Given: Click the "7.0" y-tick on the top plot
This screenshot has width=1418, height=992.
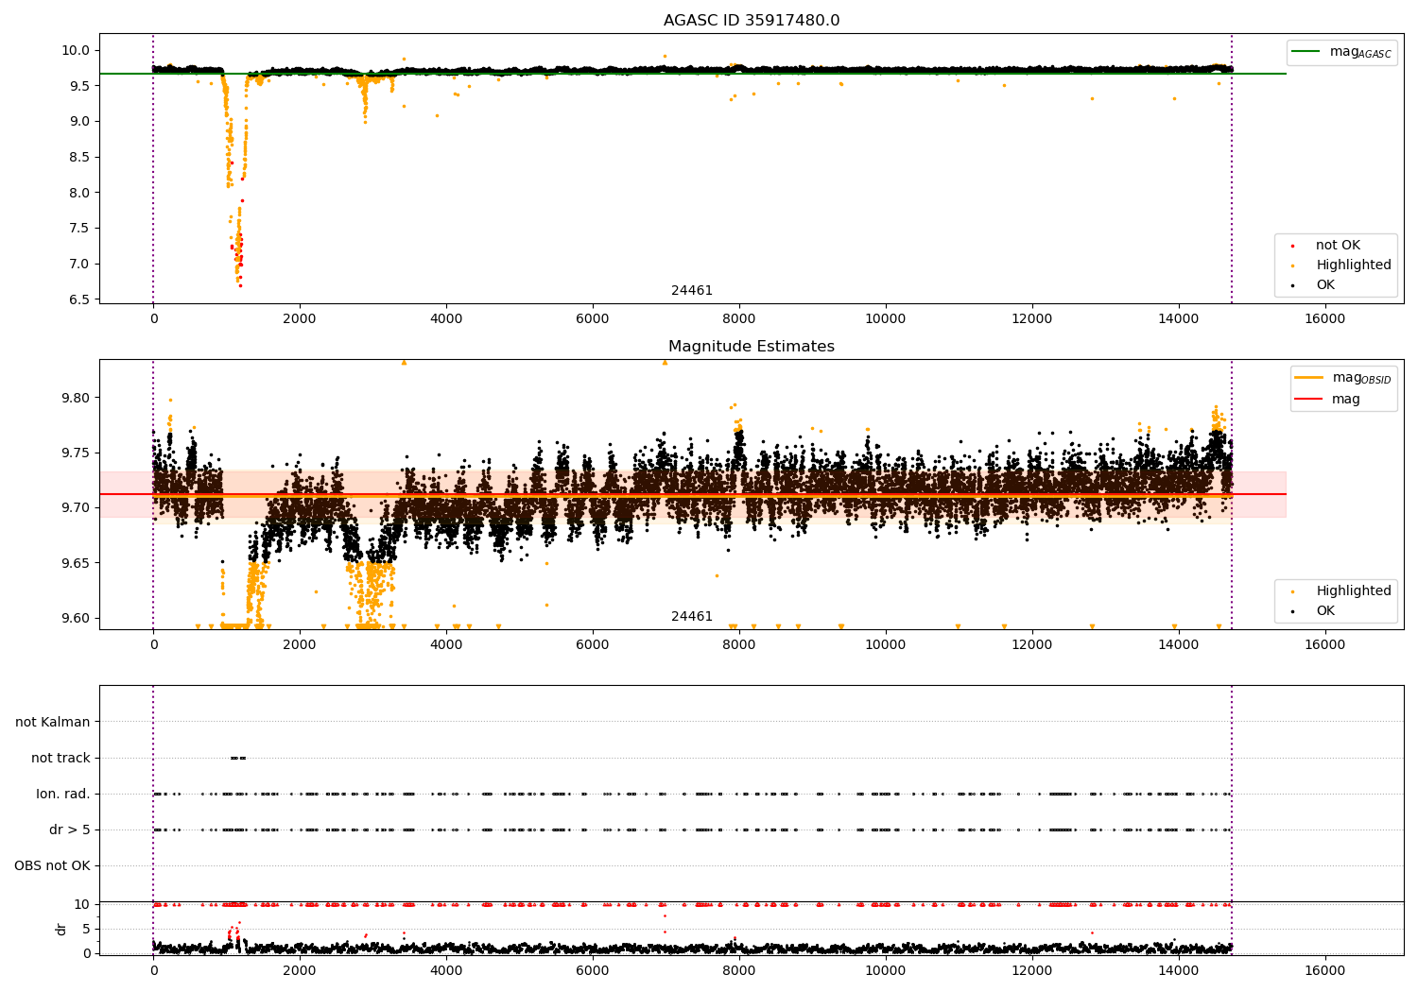Looking at the screenshot, I should [79, 265].
